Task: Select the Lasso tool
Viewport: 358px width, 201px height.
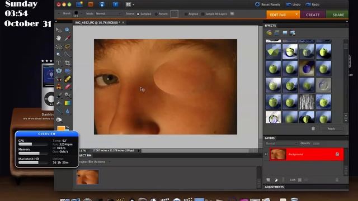Action: click(x=67, y=47)
